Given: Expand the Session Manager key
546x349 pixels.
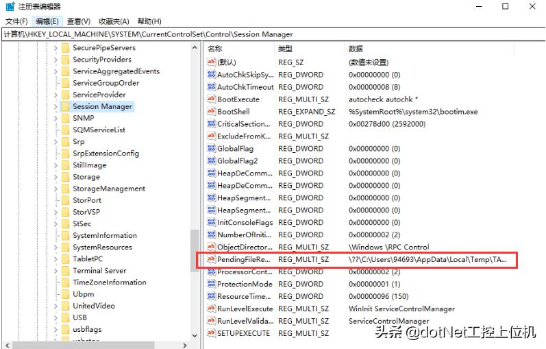Looking at the screenshot, I should coord(55,106).
